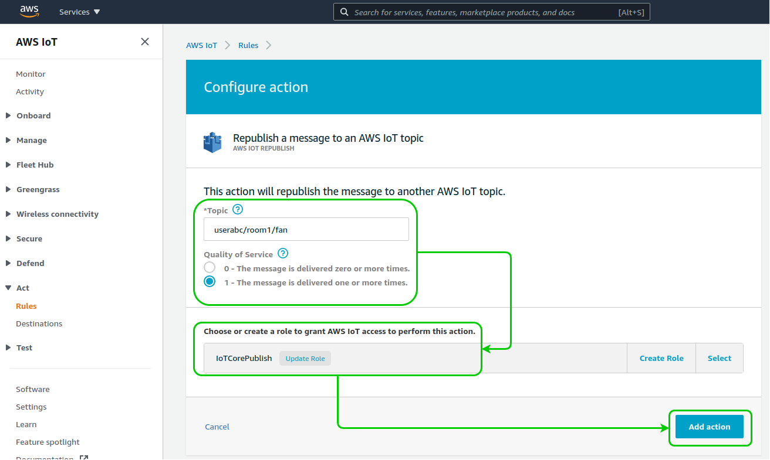770x460 pixels.
Task: Open Feature spotlight in the sidebar
Action: coord(48,442)
